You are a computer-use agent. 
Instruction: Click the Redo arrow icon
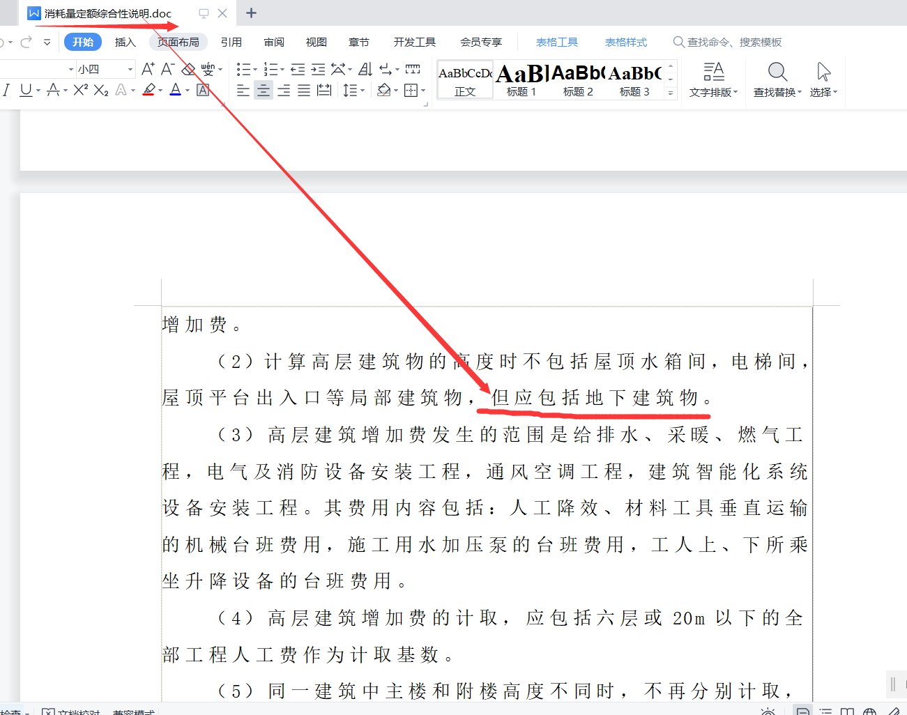pyautogui.click(x=26, y=43)
